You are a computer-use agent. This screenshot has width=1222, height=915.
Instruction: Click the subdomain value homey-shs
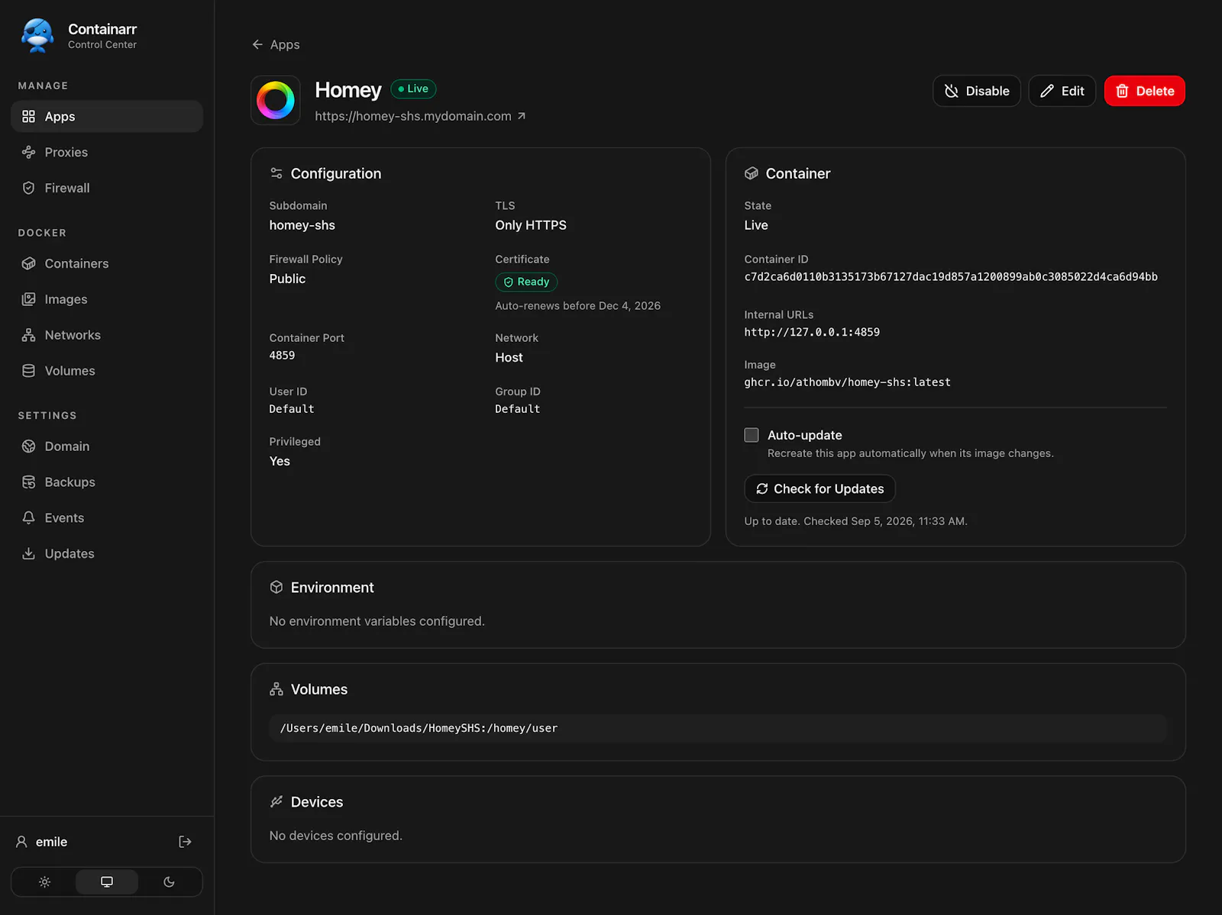coord(302,225)
